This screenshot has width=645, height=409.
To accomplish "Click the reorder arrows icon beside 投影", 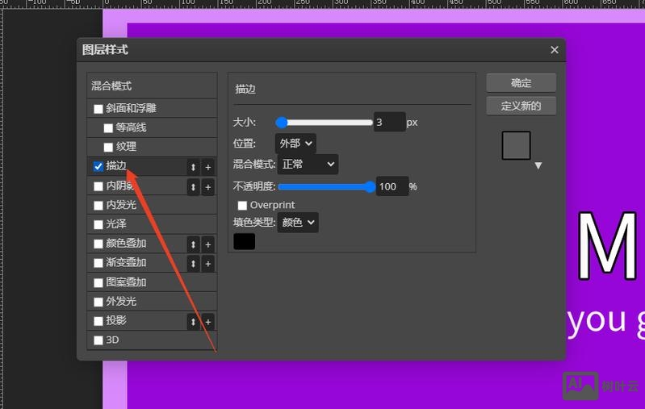I will point(193,322).
